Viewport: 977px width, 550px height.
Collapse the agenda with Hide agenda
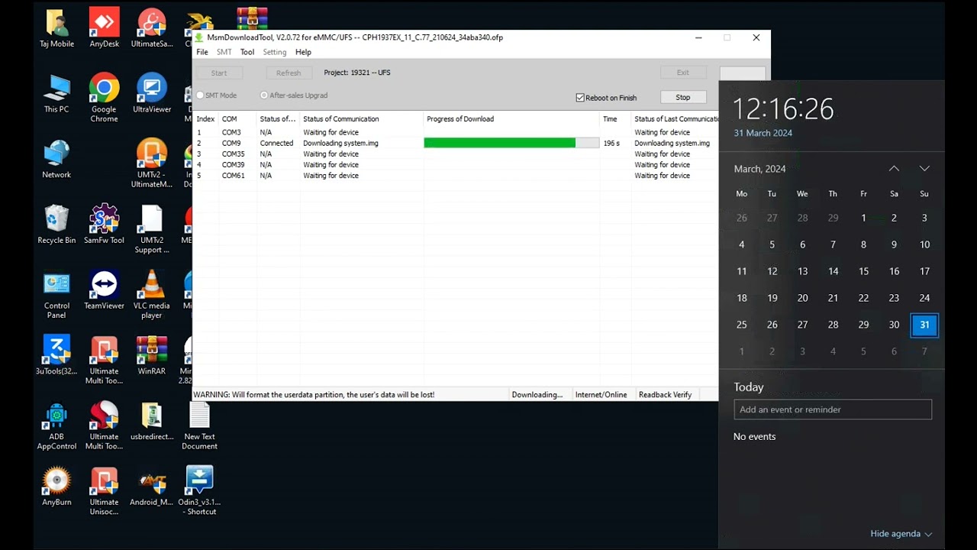point(901,534)
